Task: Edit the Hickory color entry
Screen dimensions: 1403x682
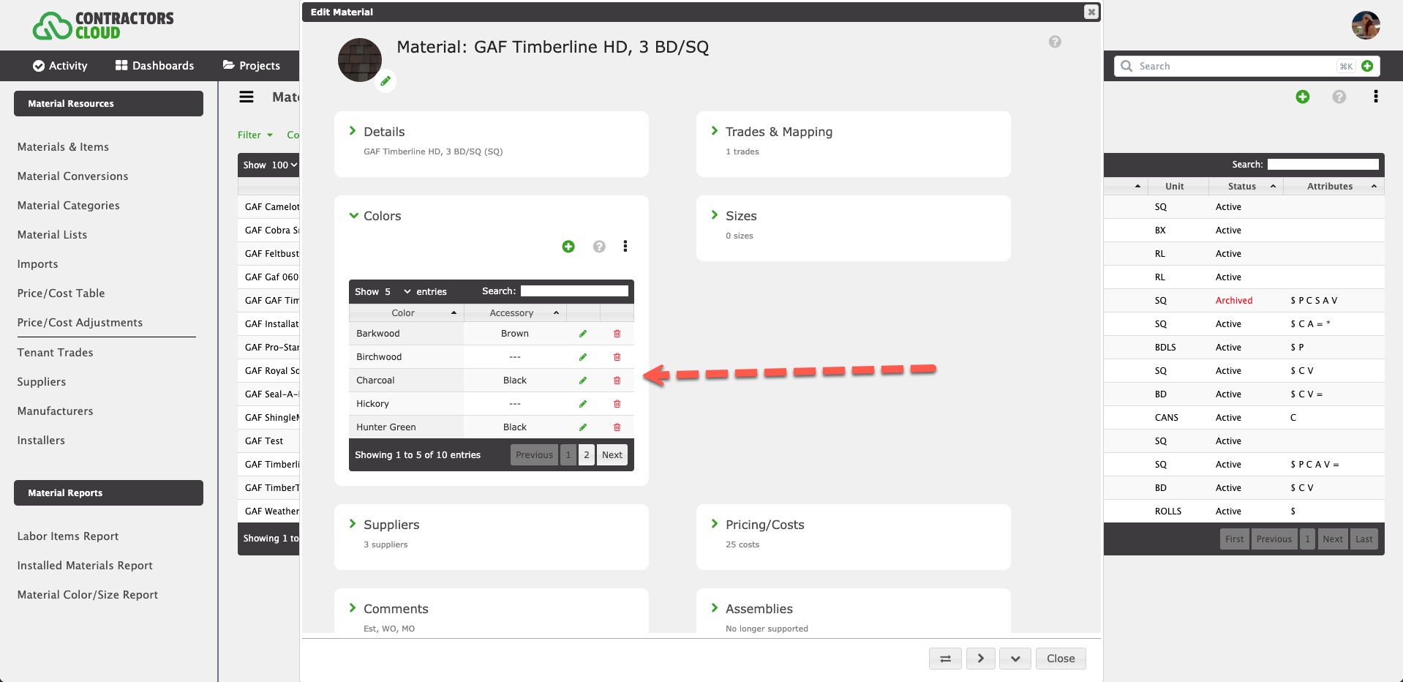Action: click(x=583, y=404)
